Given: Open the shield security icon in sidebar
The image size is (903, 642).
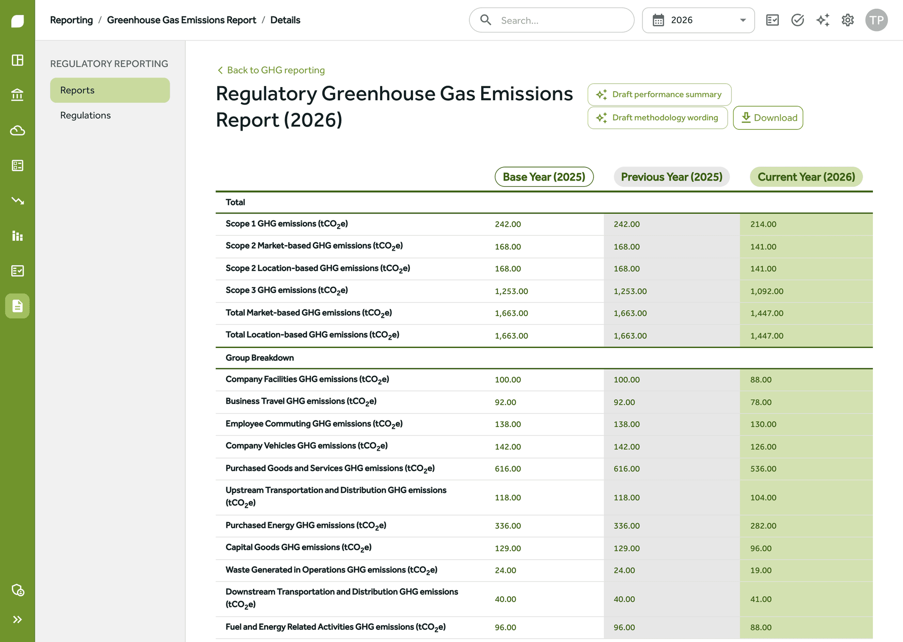Looking at the screenshot, I should tap(17, 590).
